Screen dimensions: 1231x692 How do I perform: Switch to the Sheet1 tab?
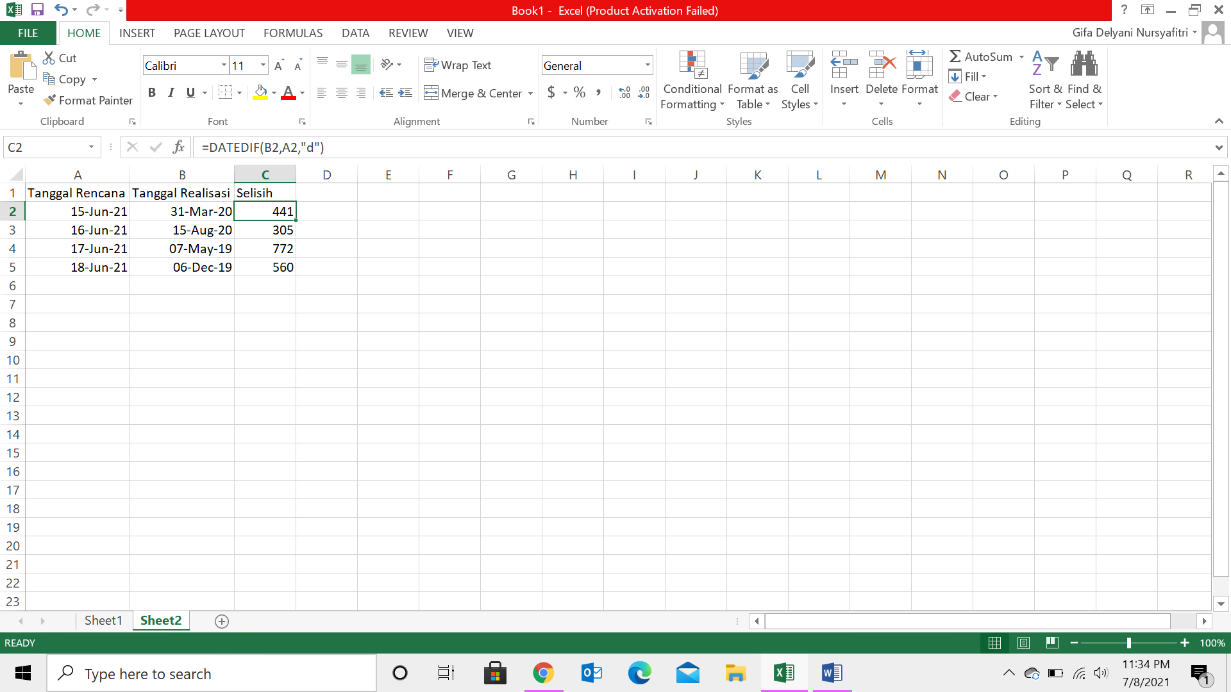pos(103,620)
